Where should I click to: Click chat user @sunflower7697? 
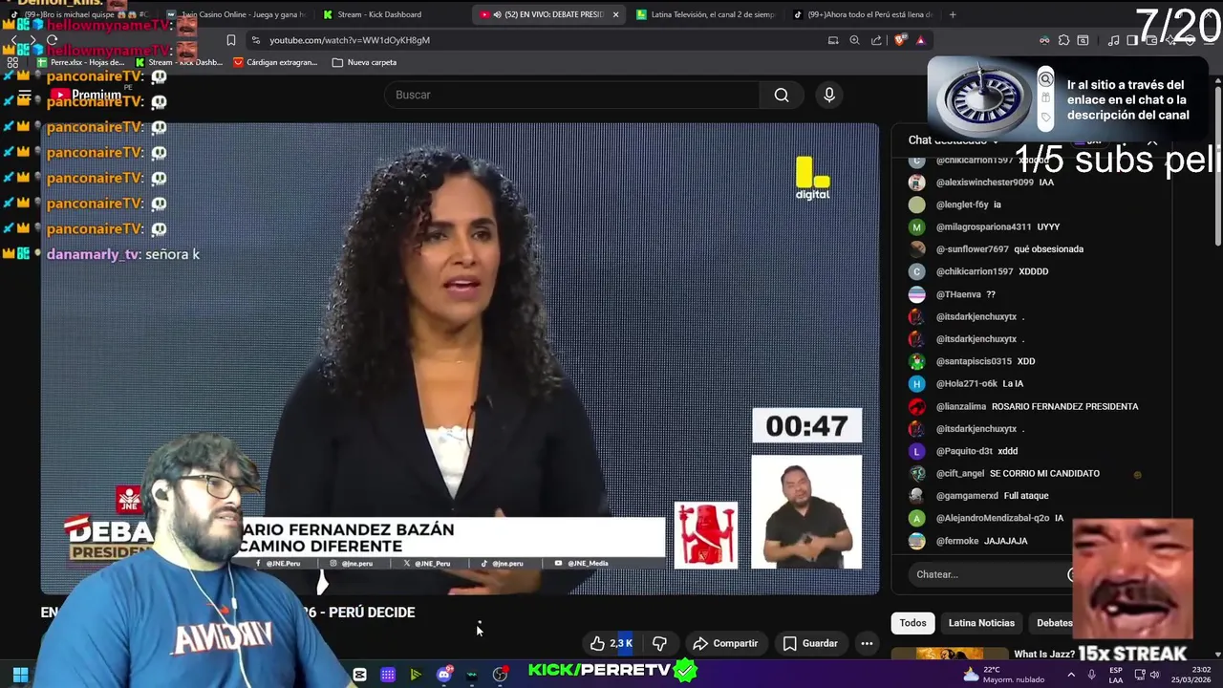tap(972, 249)
